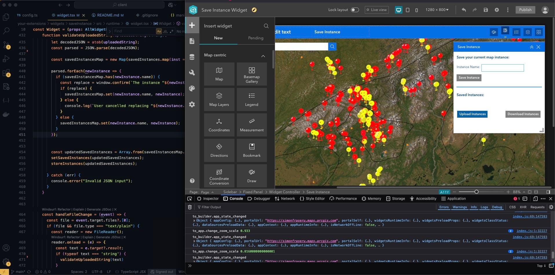Toggle Logs filter in console
Image resolution: width=555 pixels, height=275 pixels.
tap(484, 207)
